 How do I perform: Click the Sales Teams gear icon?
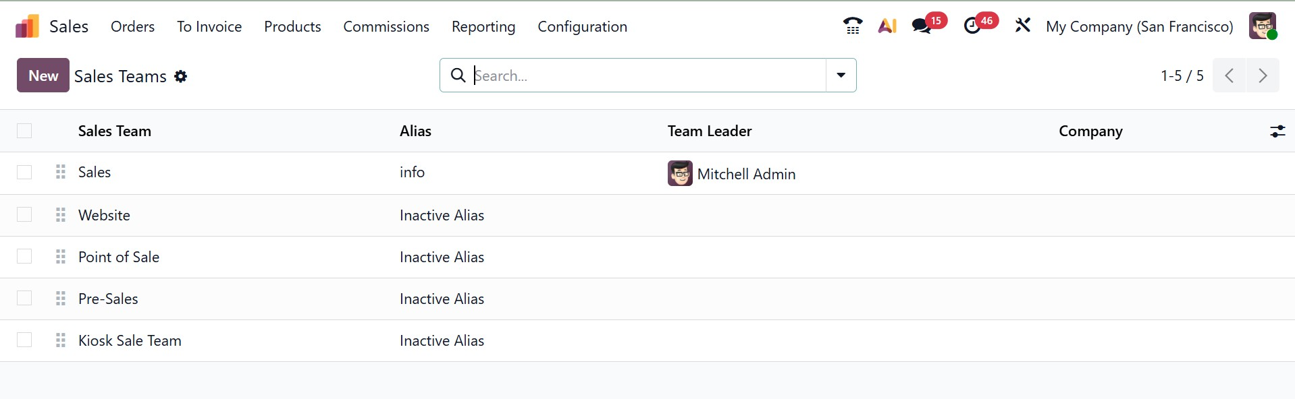point(180,77)
